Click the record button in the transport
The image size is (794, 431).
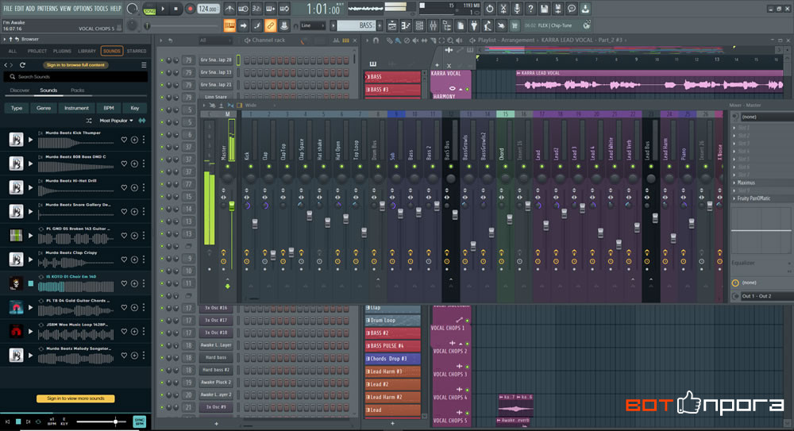click(190, 9)
